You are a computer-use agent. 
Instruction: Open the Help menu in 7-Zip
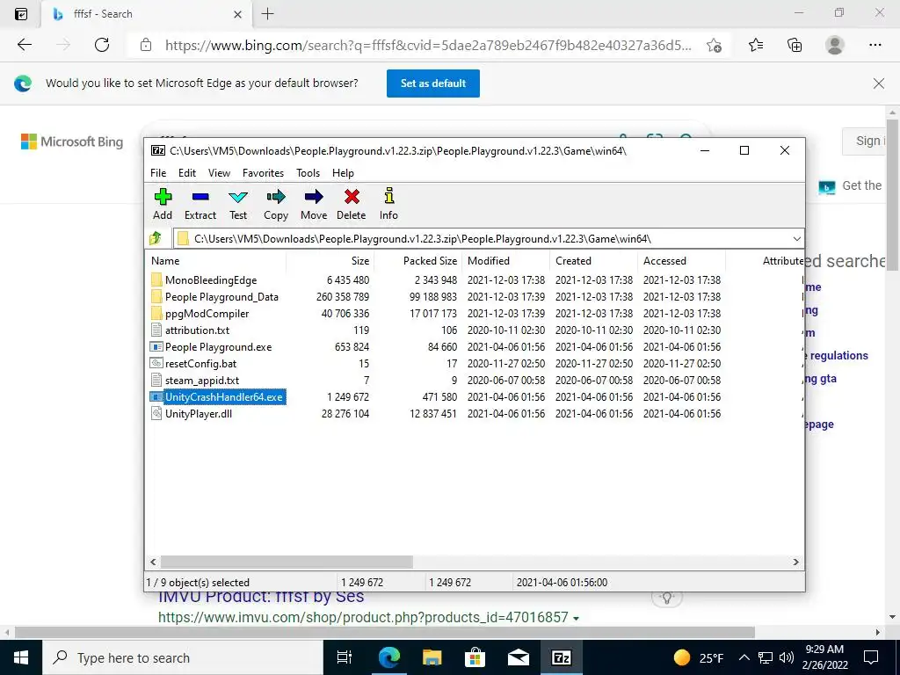pyautogui.click(x=343, y=173)
